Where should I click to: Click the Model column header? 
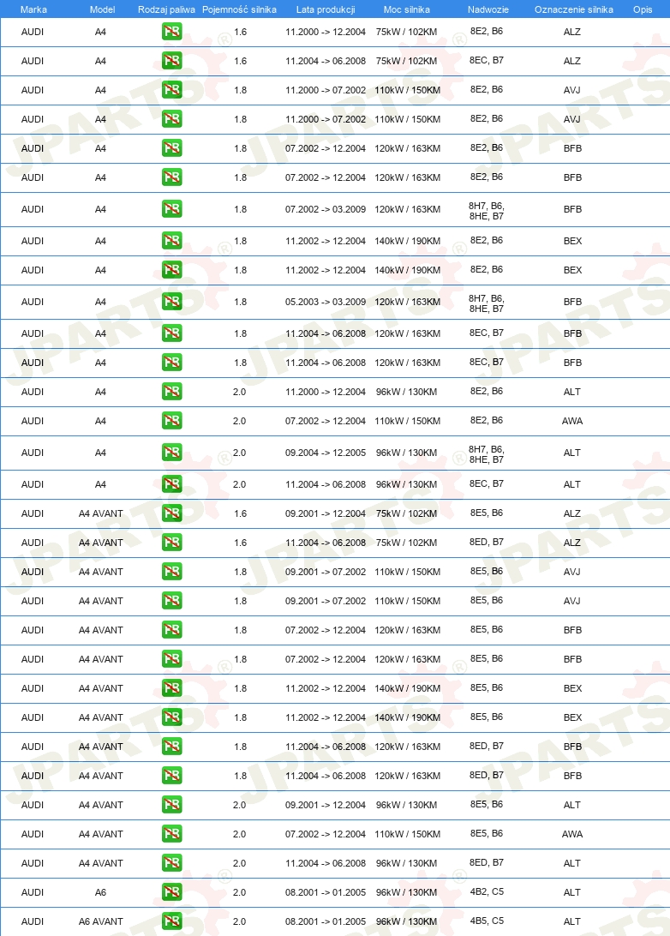click(x=102, y=9)
